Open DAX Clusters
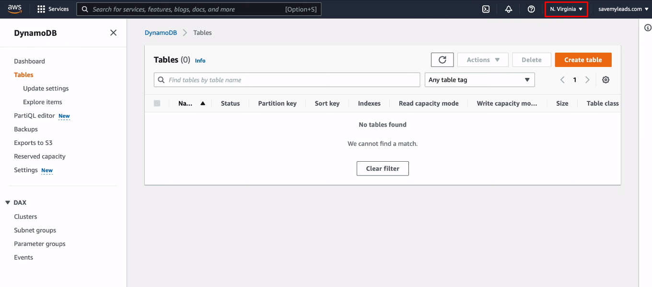This screenshot has height=287, width=652. tap(25, 217)
